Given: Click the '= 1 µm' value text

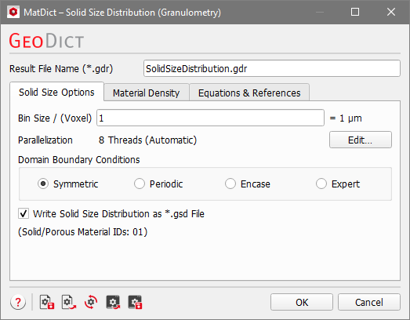Looking at the screenshot, I should (x=346, y=118).
